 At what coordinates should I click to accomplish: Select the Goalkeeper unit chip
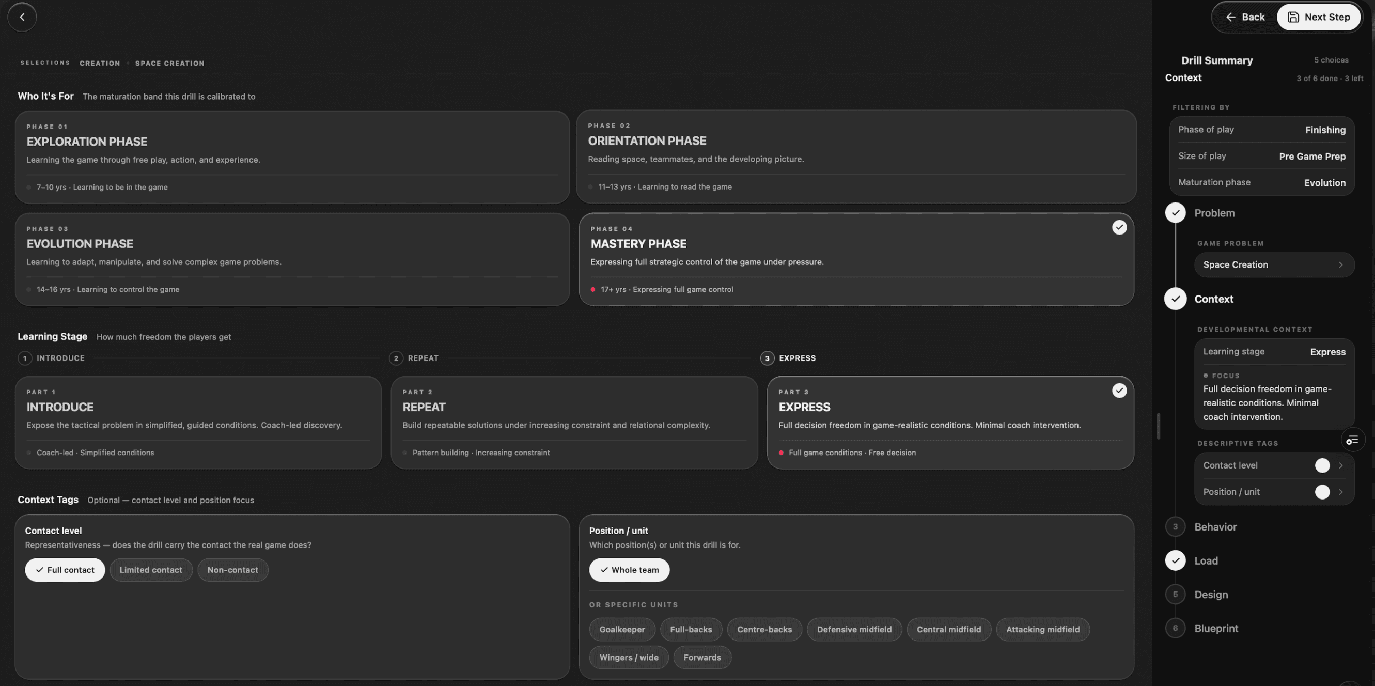coord(622,630)
